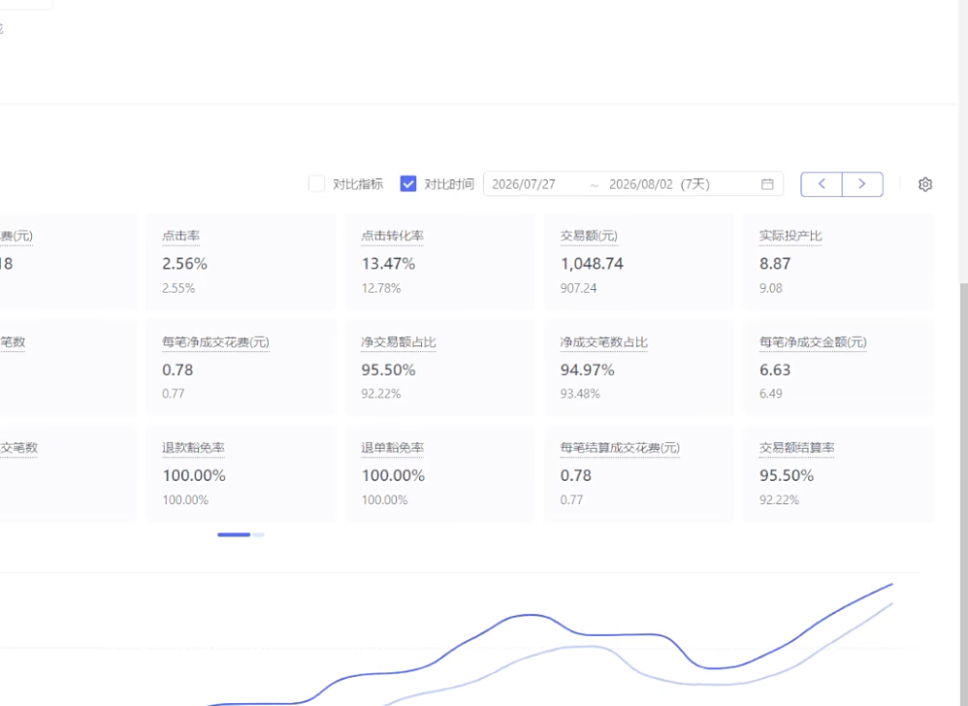
Task: Choose the 净交易额占比 card
Action: [x=440, y=368]
